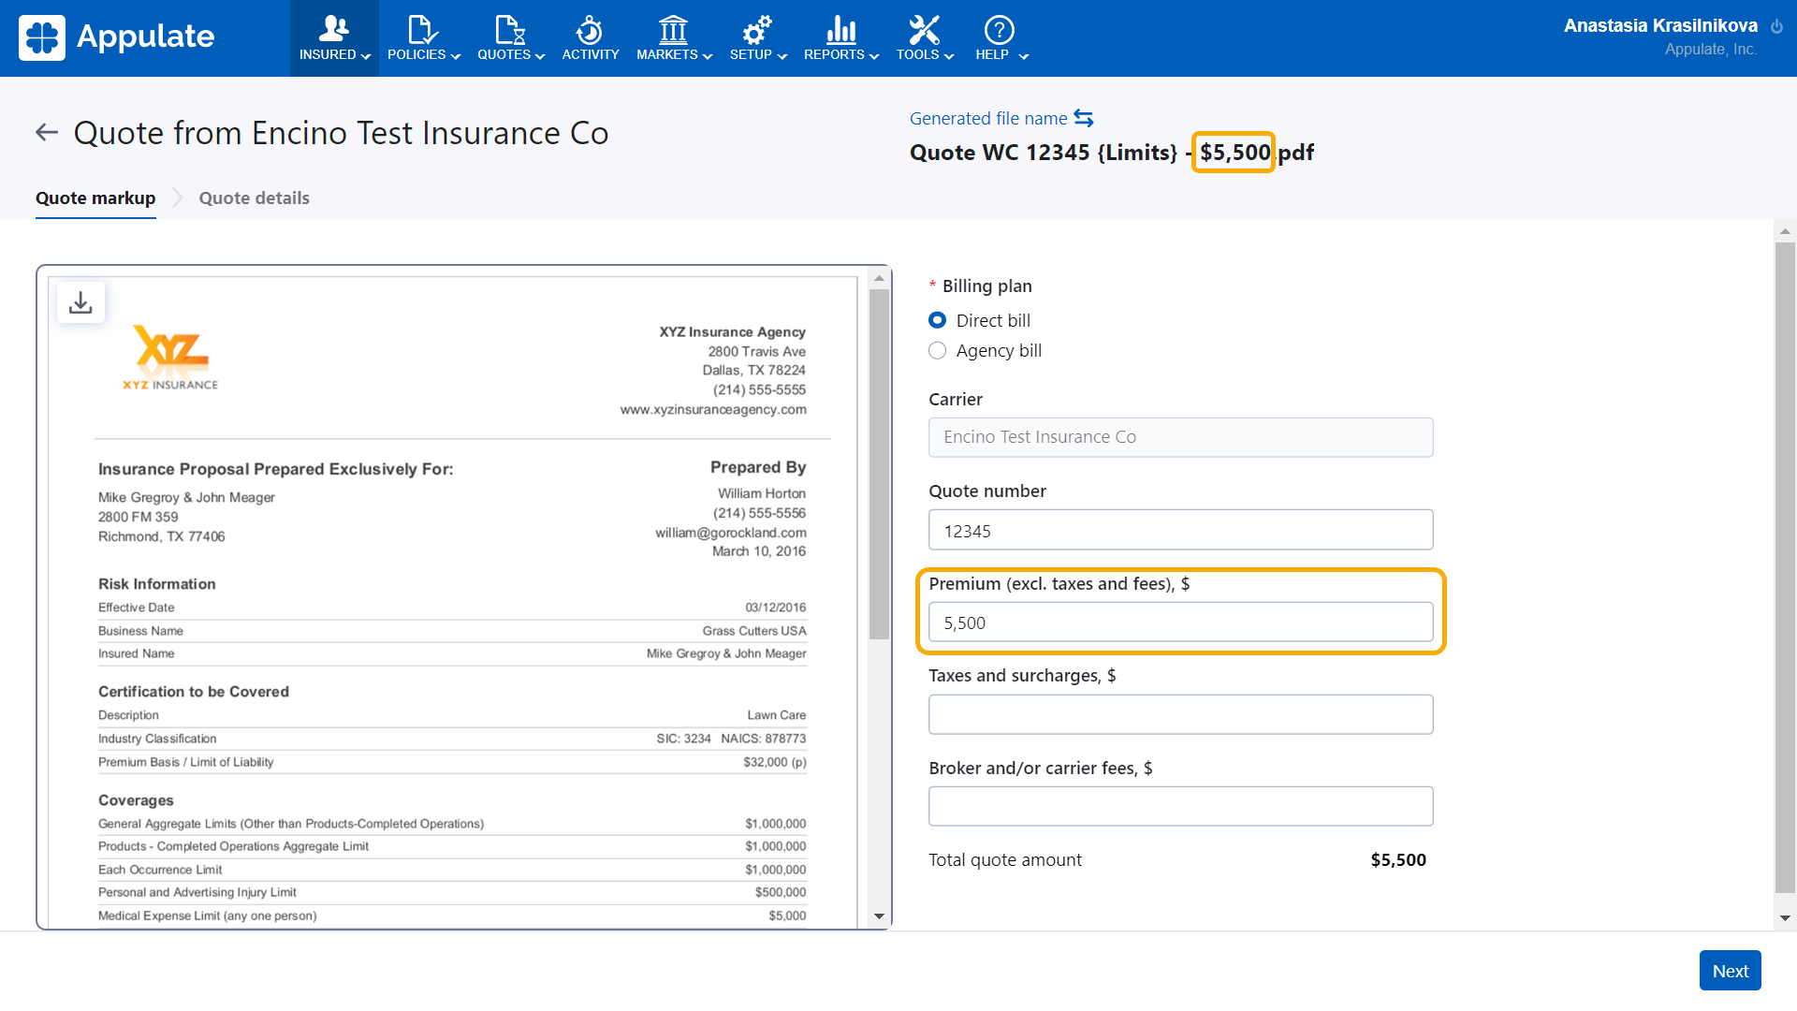1797x1011 pixels.
Task: Click the document preview scroll-up arrow
Action: pyautogui.click(x=879, y=278)
